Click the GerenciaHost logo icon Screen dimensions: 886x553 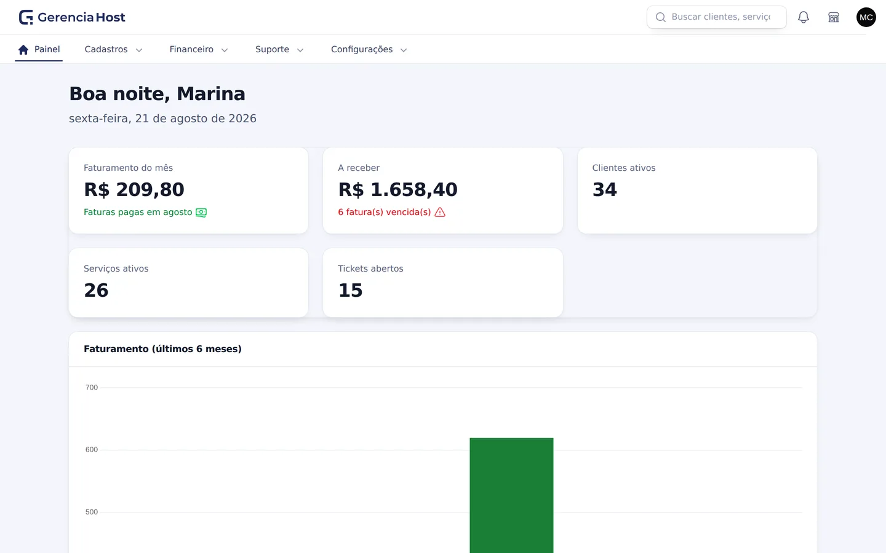tap(26, 17)
